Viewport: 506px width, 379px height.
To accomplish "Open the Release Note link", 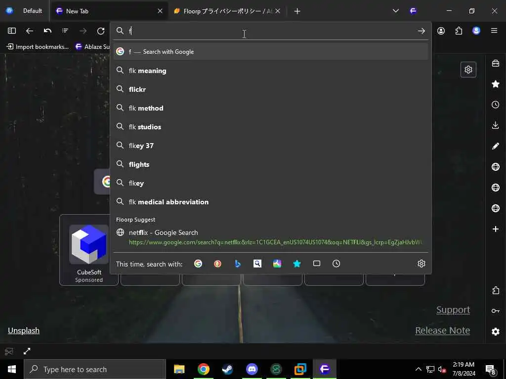I will point(442,330).
